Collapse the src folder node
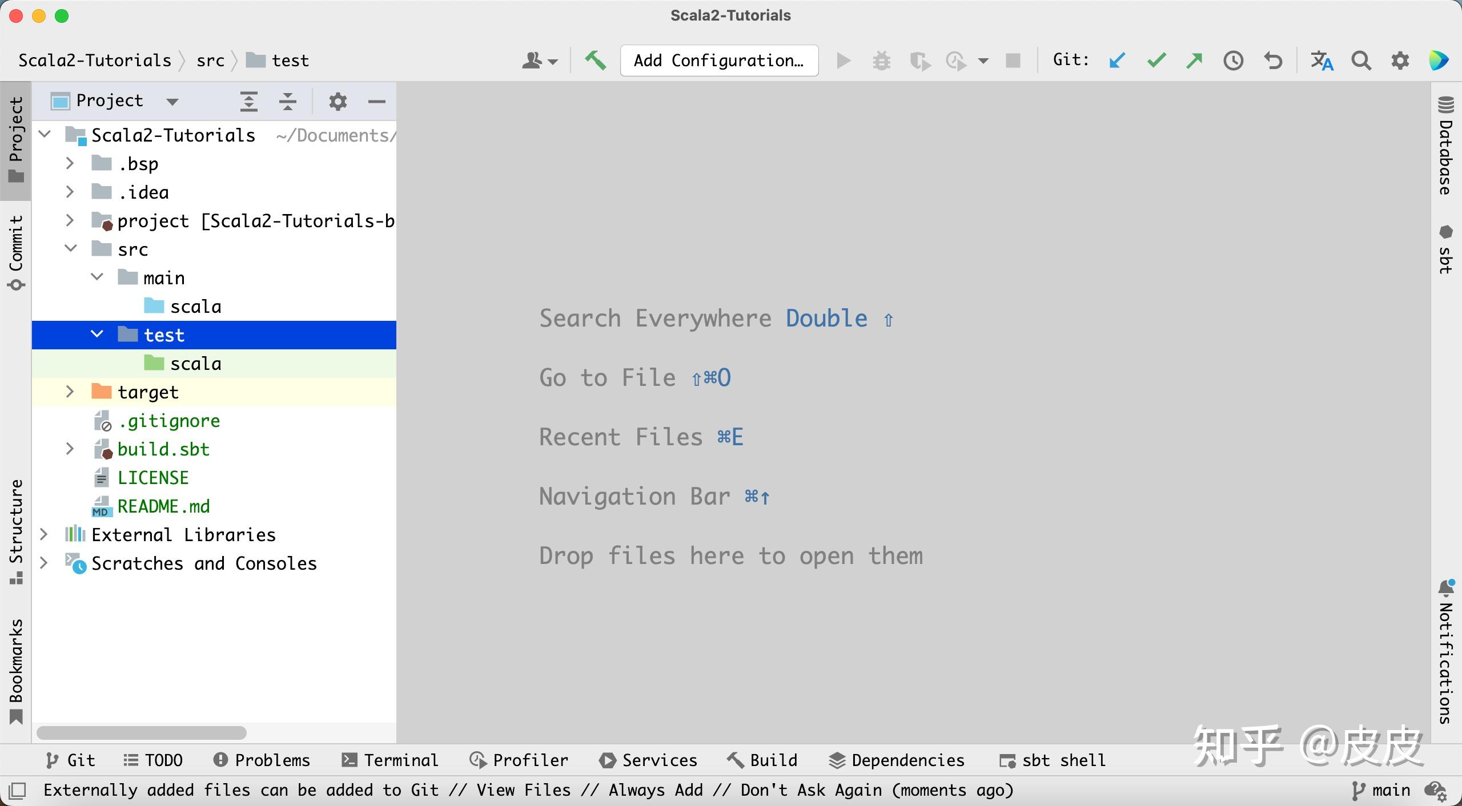1462x806 pixels. tap(71, 249)
